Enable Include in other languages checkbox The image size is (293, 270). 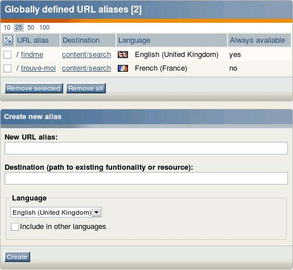pyautogui.click(x=15, y=227)
